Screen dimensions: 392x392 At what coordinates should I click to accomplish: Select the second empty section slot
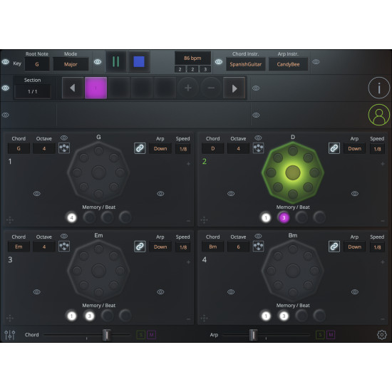tap(119, 88)
